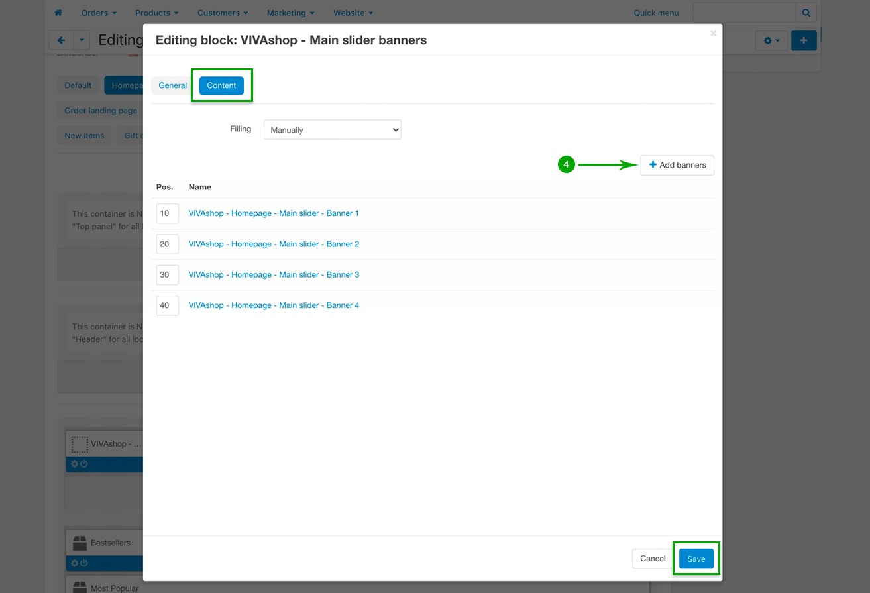The width and height of the screenshot is (870, 593).
Task: Click the Add banners button
Action: point(677,165)
